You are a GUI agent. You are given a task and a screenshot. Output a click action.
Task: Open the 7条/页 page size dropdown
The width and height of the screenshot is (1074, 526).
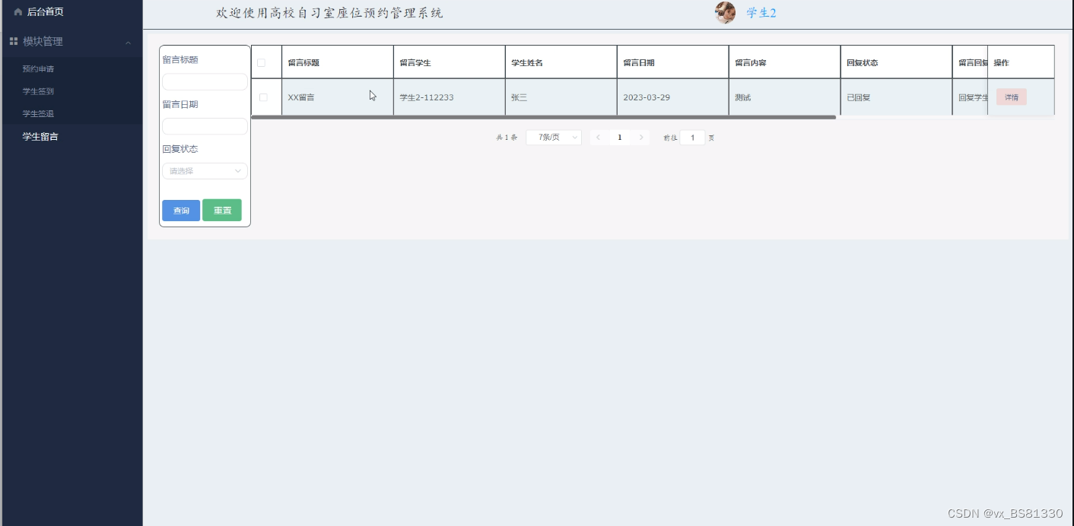click(x=554, y=138)
